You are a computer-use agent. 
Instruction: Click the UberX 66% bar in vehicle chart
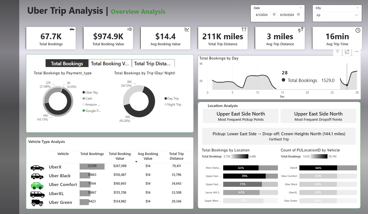(x=318, y=168)
